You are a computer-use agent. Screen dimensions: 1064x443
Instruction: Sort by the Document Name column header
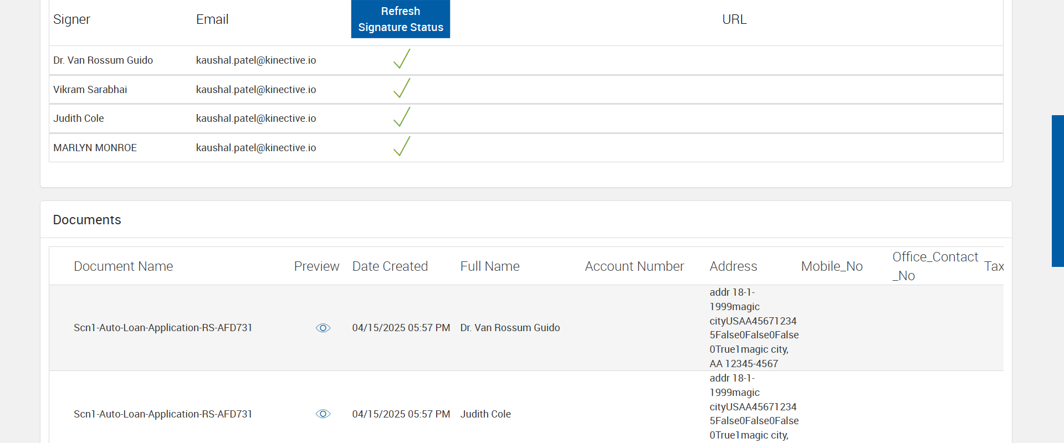click(123, 266)
